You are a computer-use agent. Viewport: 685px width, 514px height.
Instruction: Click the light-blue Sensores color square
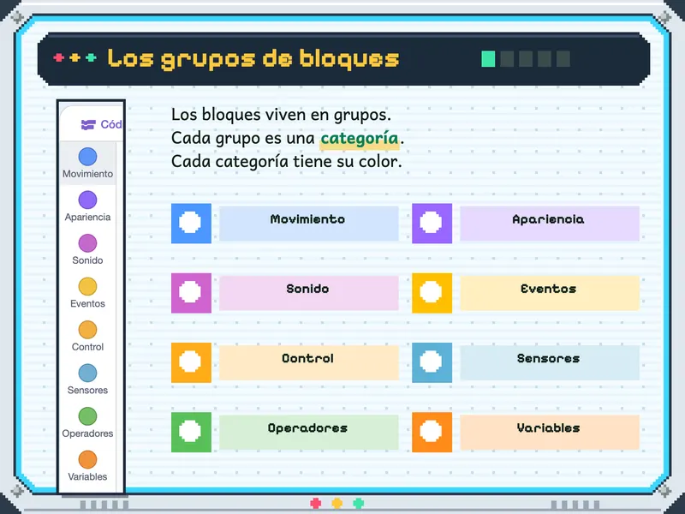pyautogui.click(x=432, y=362)
